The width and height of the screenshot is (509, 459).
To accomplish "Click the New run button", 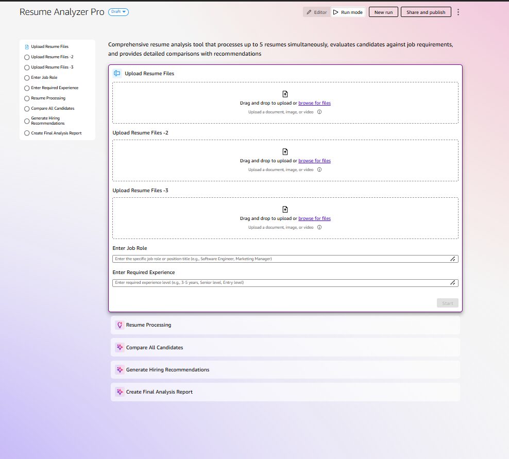I will (x=383, y=12).
